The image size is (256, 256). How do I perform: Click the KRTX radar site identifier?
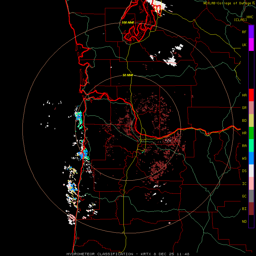click(146, 254)
